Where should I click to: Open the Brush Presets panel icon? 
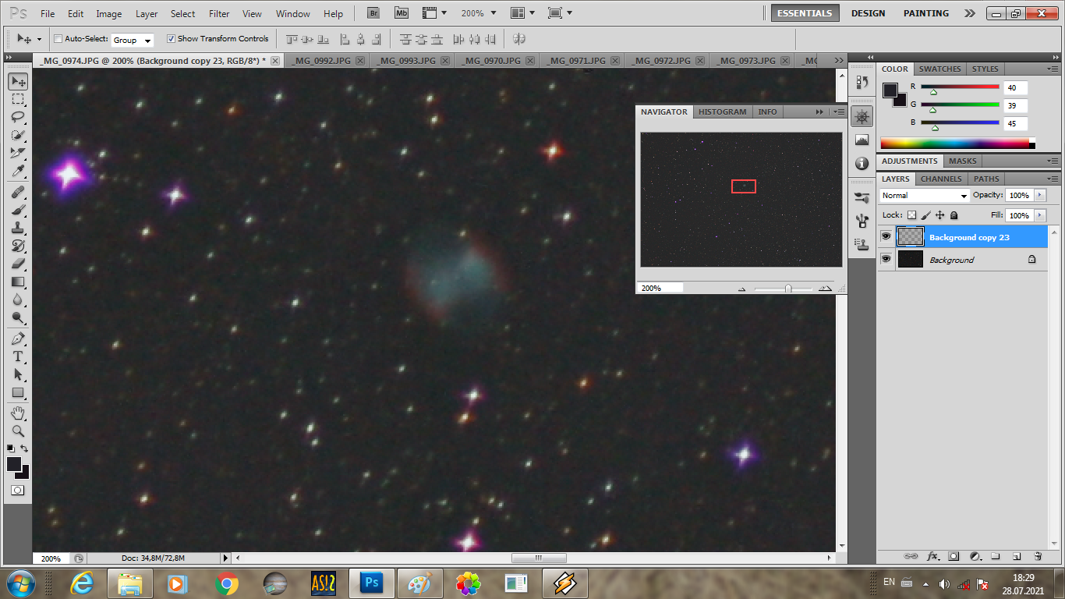tap(862, 197)
